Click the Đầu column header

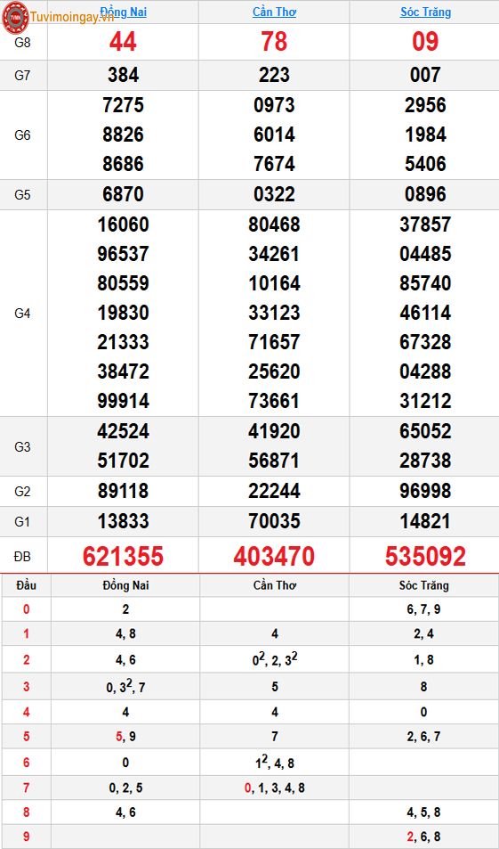coord(26,585)
